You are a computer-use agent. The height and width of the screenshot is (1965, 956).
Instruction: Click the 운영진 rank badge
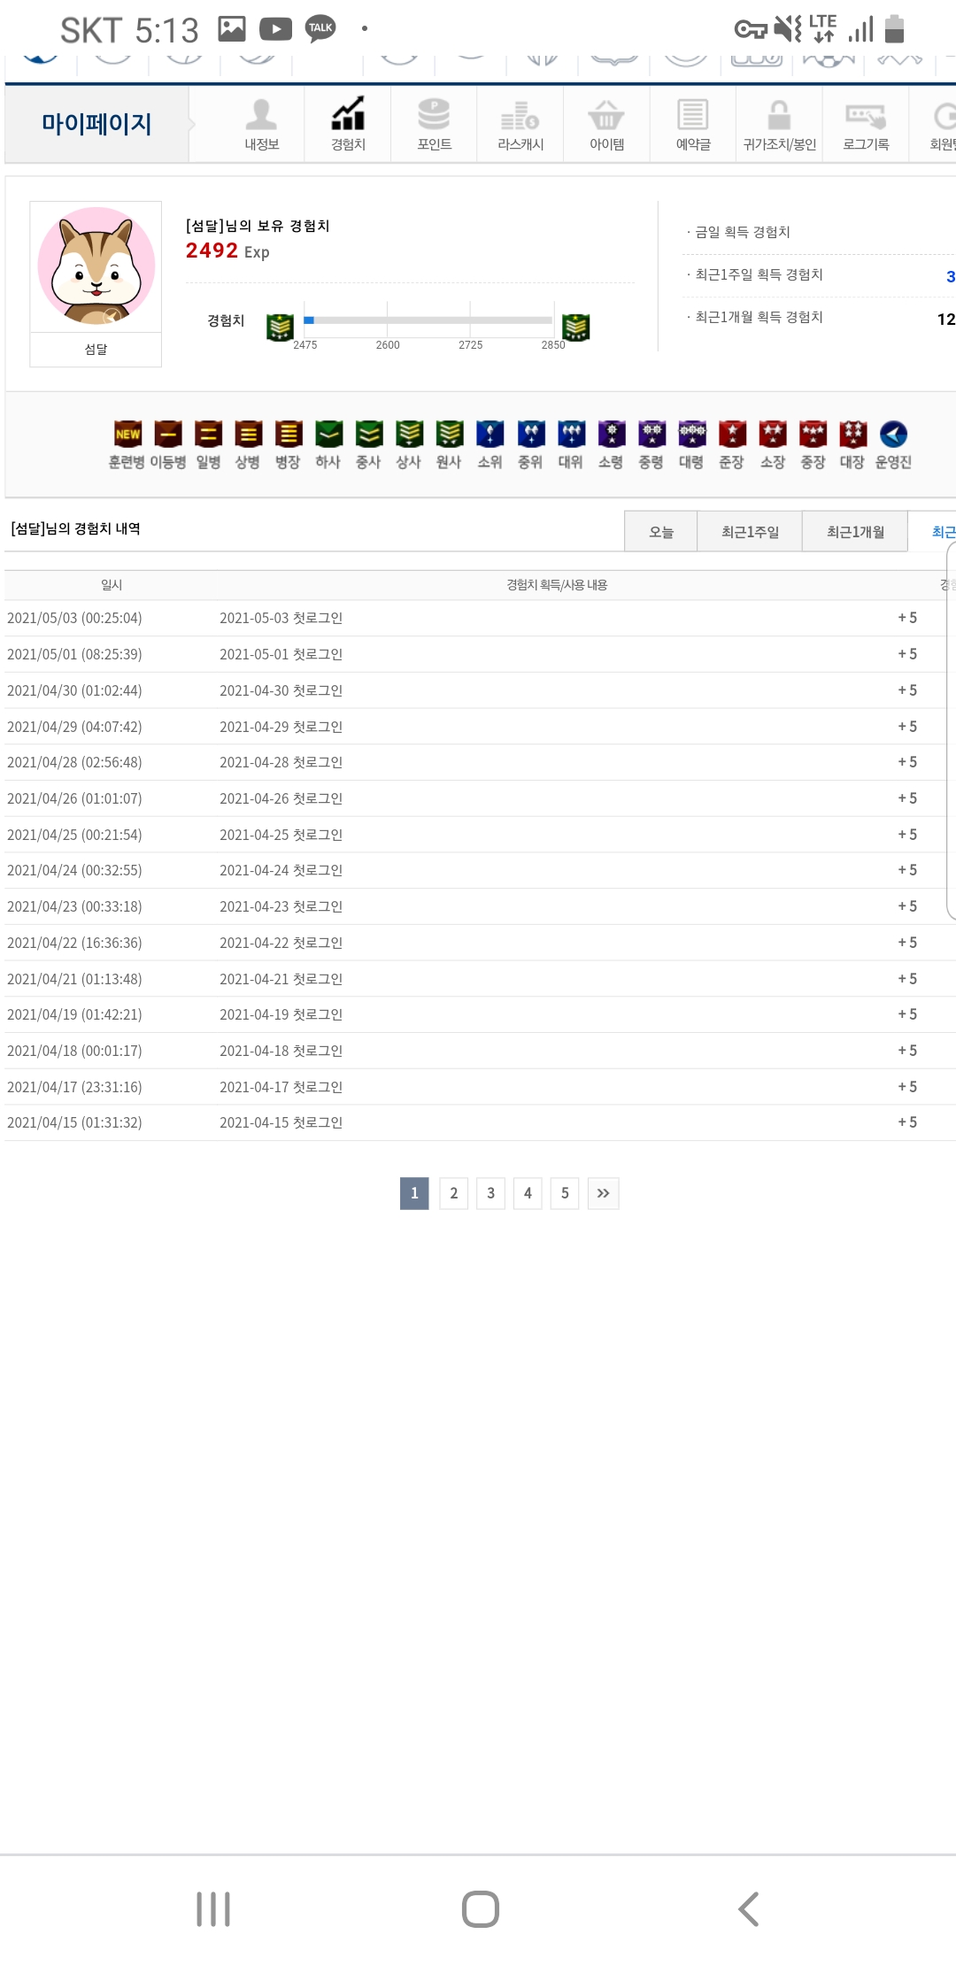(893, 435)
